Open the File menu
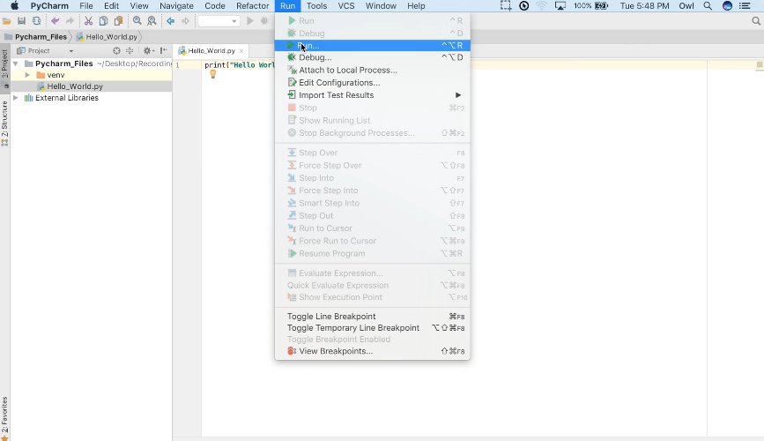Image resolution: width=764 pixels, height=441 pixels. (86, 6)
